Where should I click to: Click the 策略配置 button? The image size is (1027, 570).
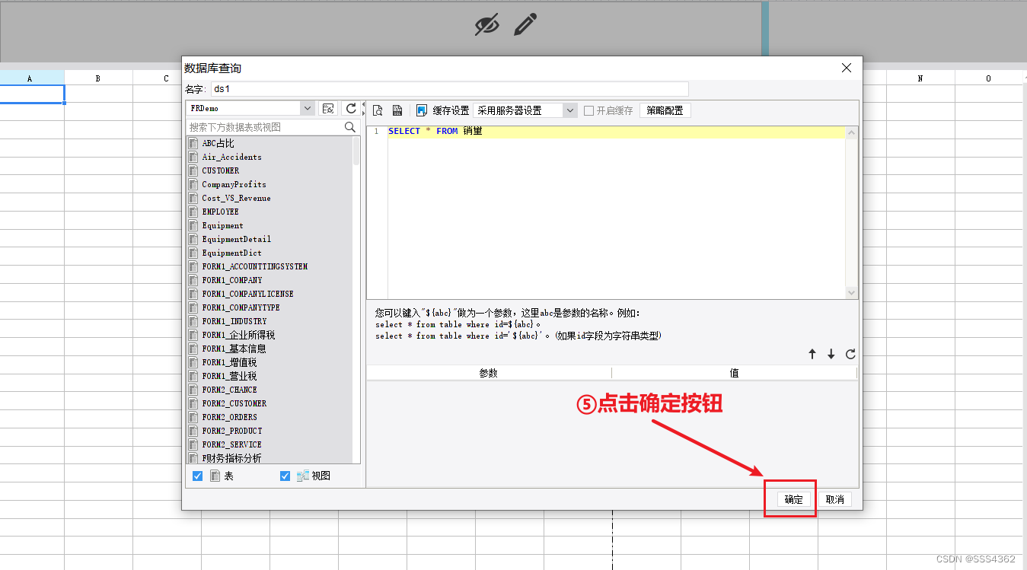(665, 110)
